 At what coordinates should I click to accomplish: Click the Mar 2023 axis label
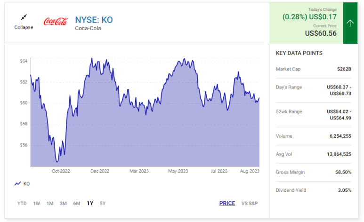coord(139,171)
